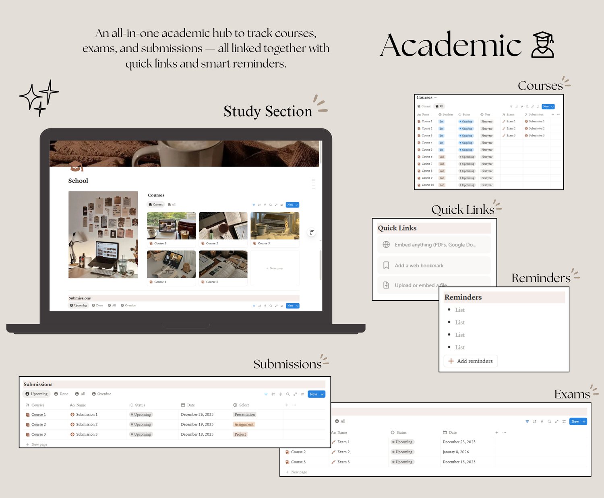Open standalone Submissions table in full page
The width and height of the screenshot is (604, 498).
(295, 394)
